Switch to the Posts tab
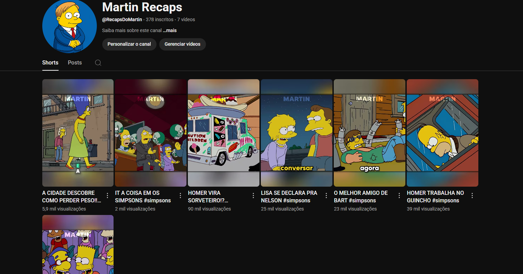 coord(75,63)
